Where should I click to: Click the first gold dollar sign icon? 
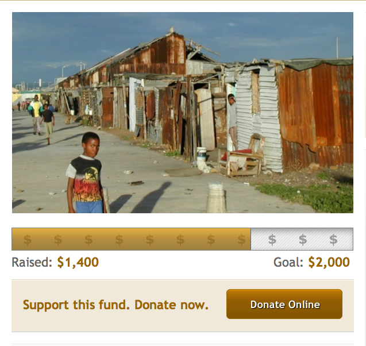28,240
